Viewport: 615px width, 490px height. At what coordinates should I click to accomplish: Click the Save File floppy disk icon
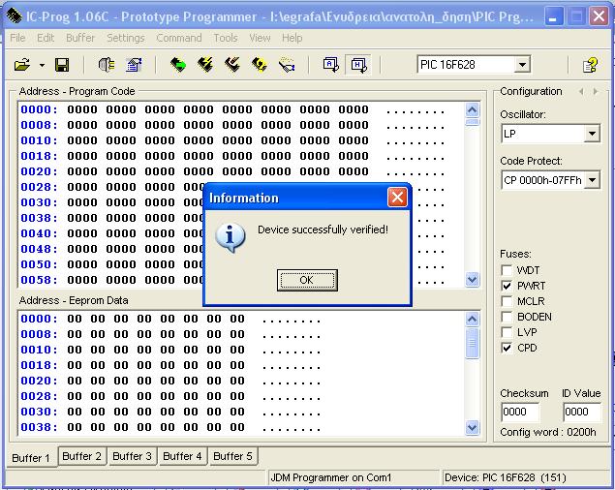point(62,65)
